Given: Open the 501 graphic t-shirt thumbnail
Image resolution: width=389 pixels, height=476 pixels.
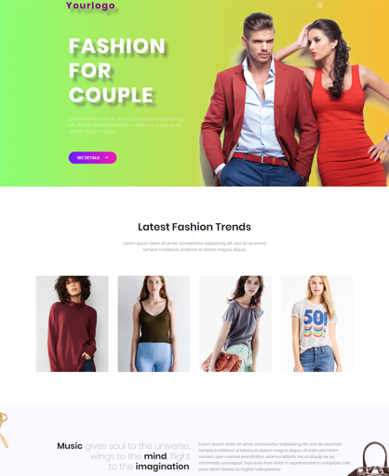Looking at the screenshot, I should 316,324.
